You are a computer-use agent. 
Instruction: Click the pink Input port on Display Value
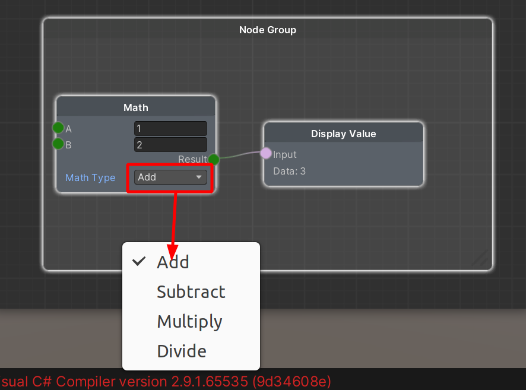click(266, 154)
